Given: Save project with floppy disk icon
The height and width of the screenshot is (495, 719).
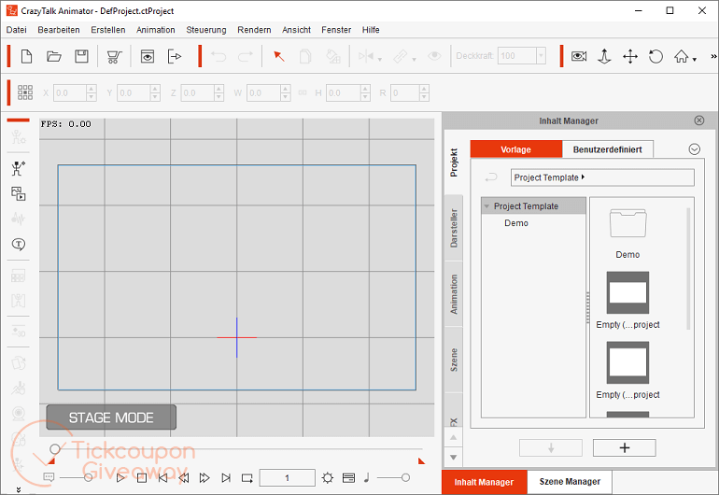Looking at the screenshot, I should coord(81,56).
